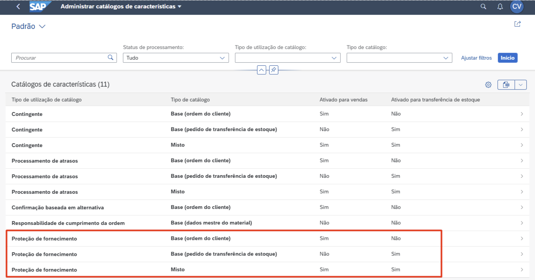Select Responsabilidade de cumprimento da ordem text
535x280 pixels.
(x=68, y=223)
